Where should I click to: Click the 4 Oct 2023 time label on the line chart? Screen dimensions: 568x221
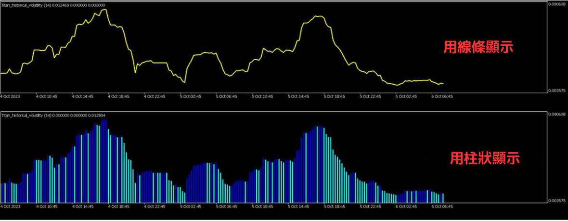[x=10, y=96]
